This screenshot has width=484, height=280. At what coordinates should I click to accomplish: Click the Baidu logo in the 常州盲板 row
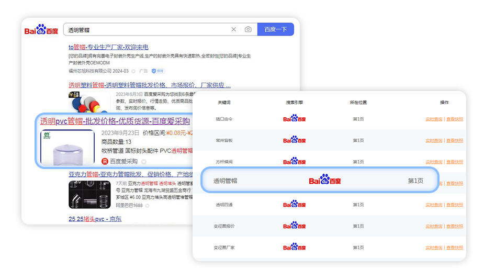click(295, 140)
